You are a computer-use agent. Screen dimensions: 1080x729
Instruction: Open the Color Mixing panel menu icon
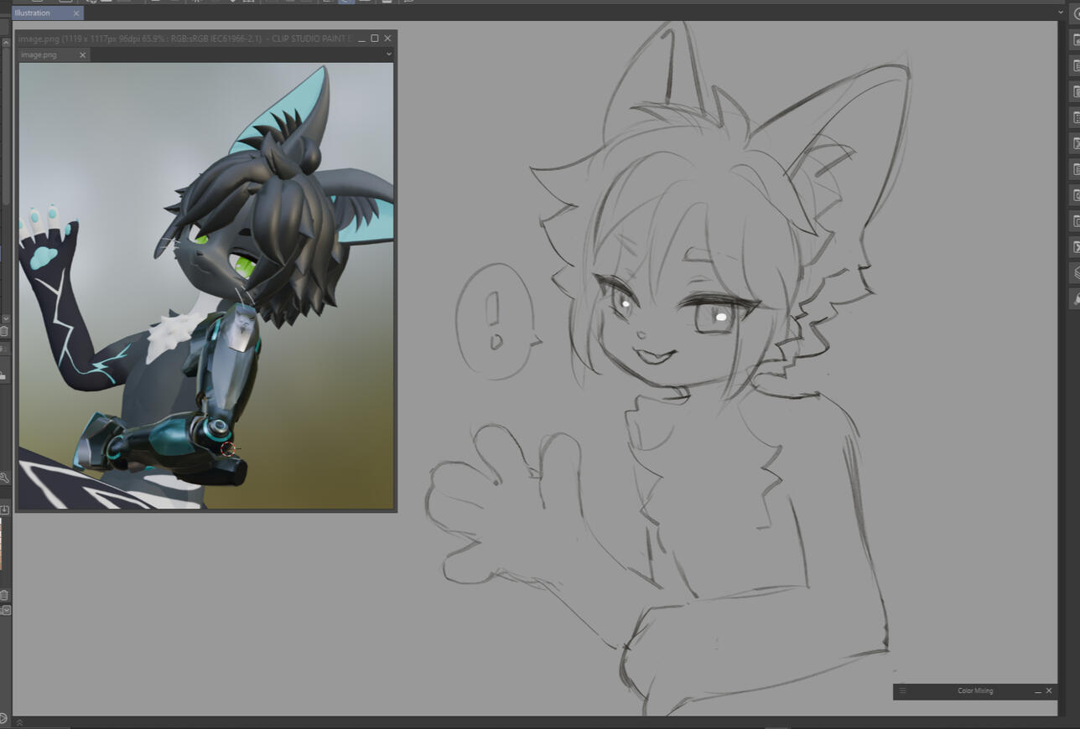point(902,690)
